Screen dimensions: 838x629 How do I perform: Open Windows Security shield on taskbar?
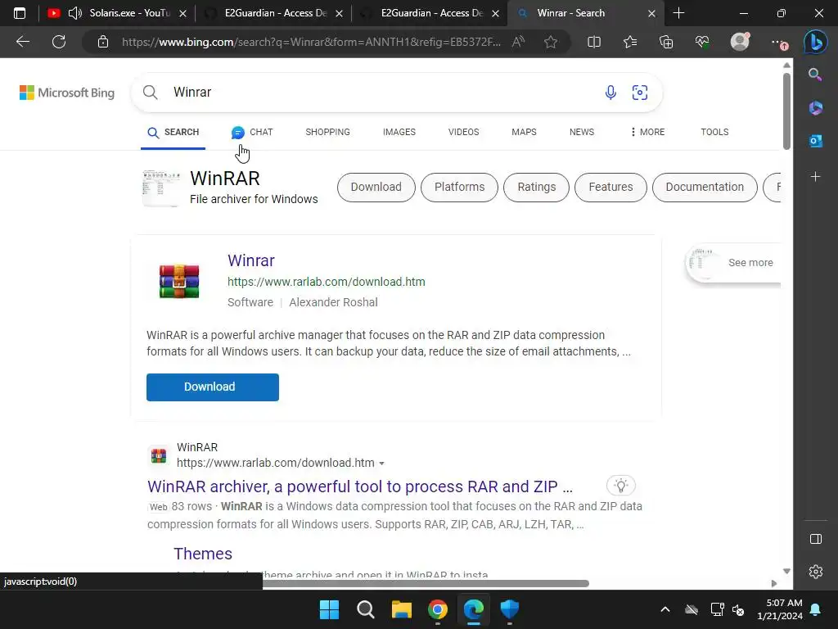(x=509, y=609)
